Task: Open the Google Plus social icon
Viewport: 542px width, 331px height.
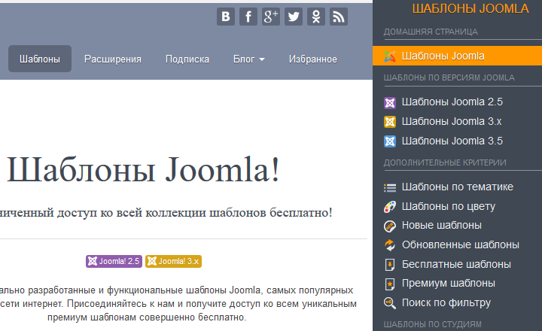Action: (271, 17)
